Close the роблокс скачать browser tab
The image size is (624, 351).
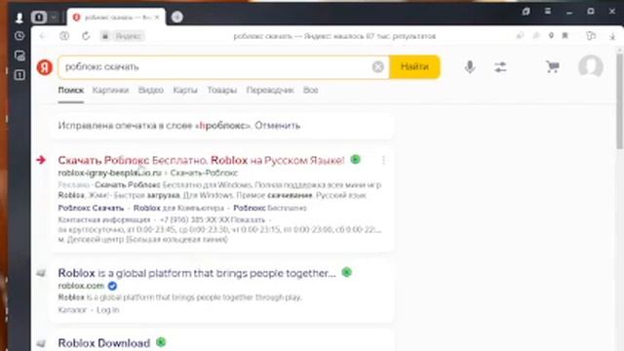pos(157,18)
